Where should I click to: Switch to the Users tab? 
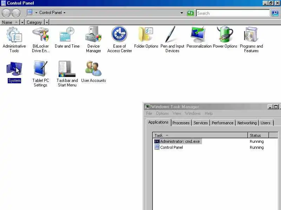pyautogui.click(x=265, y=123)
